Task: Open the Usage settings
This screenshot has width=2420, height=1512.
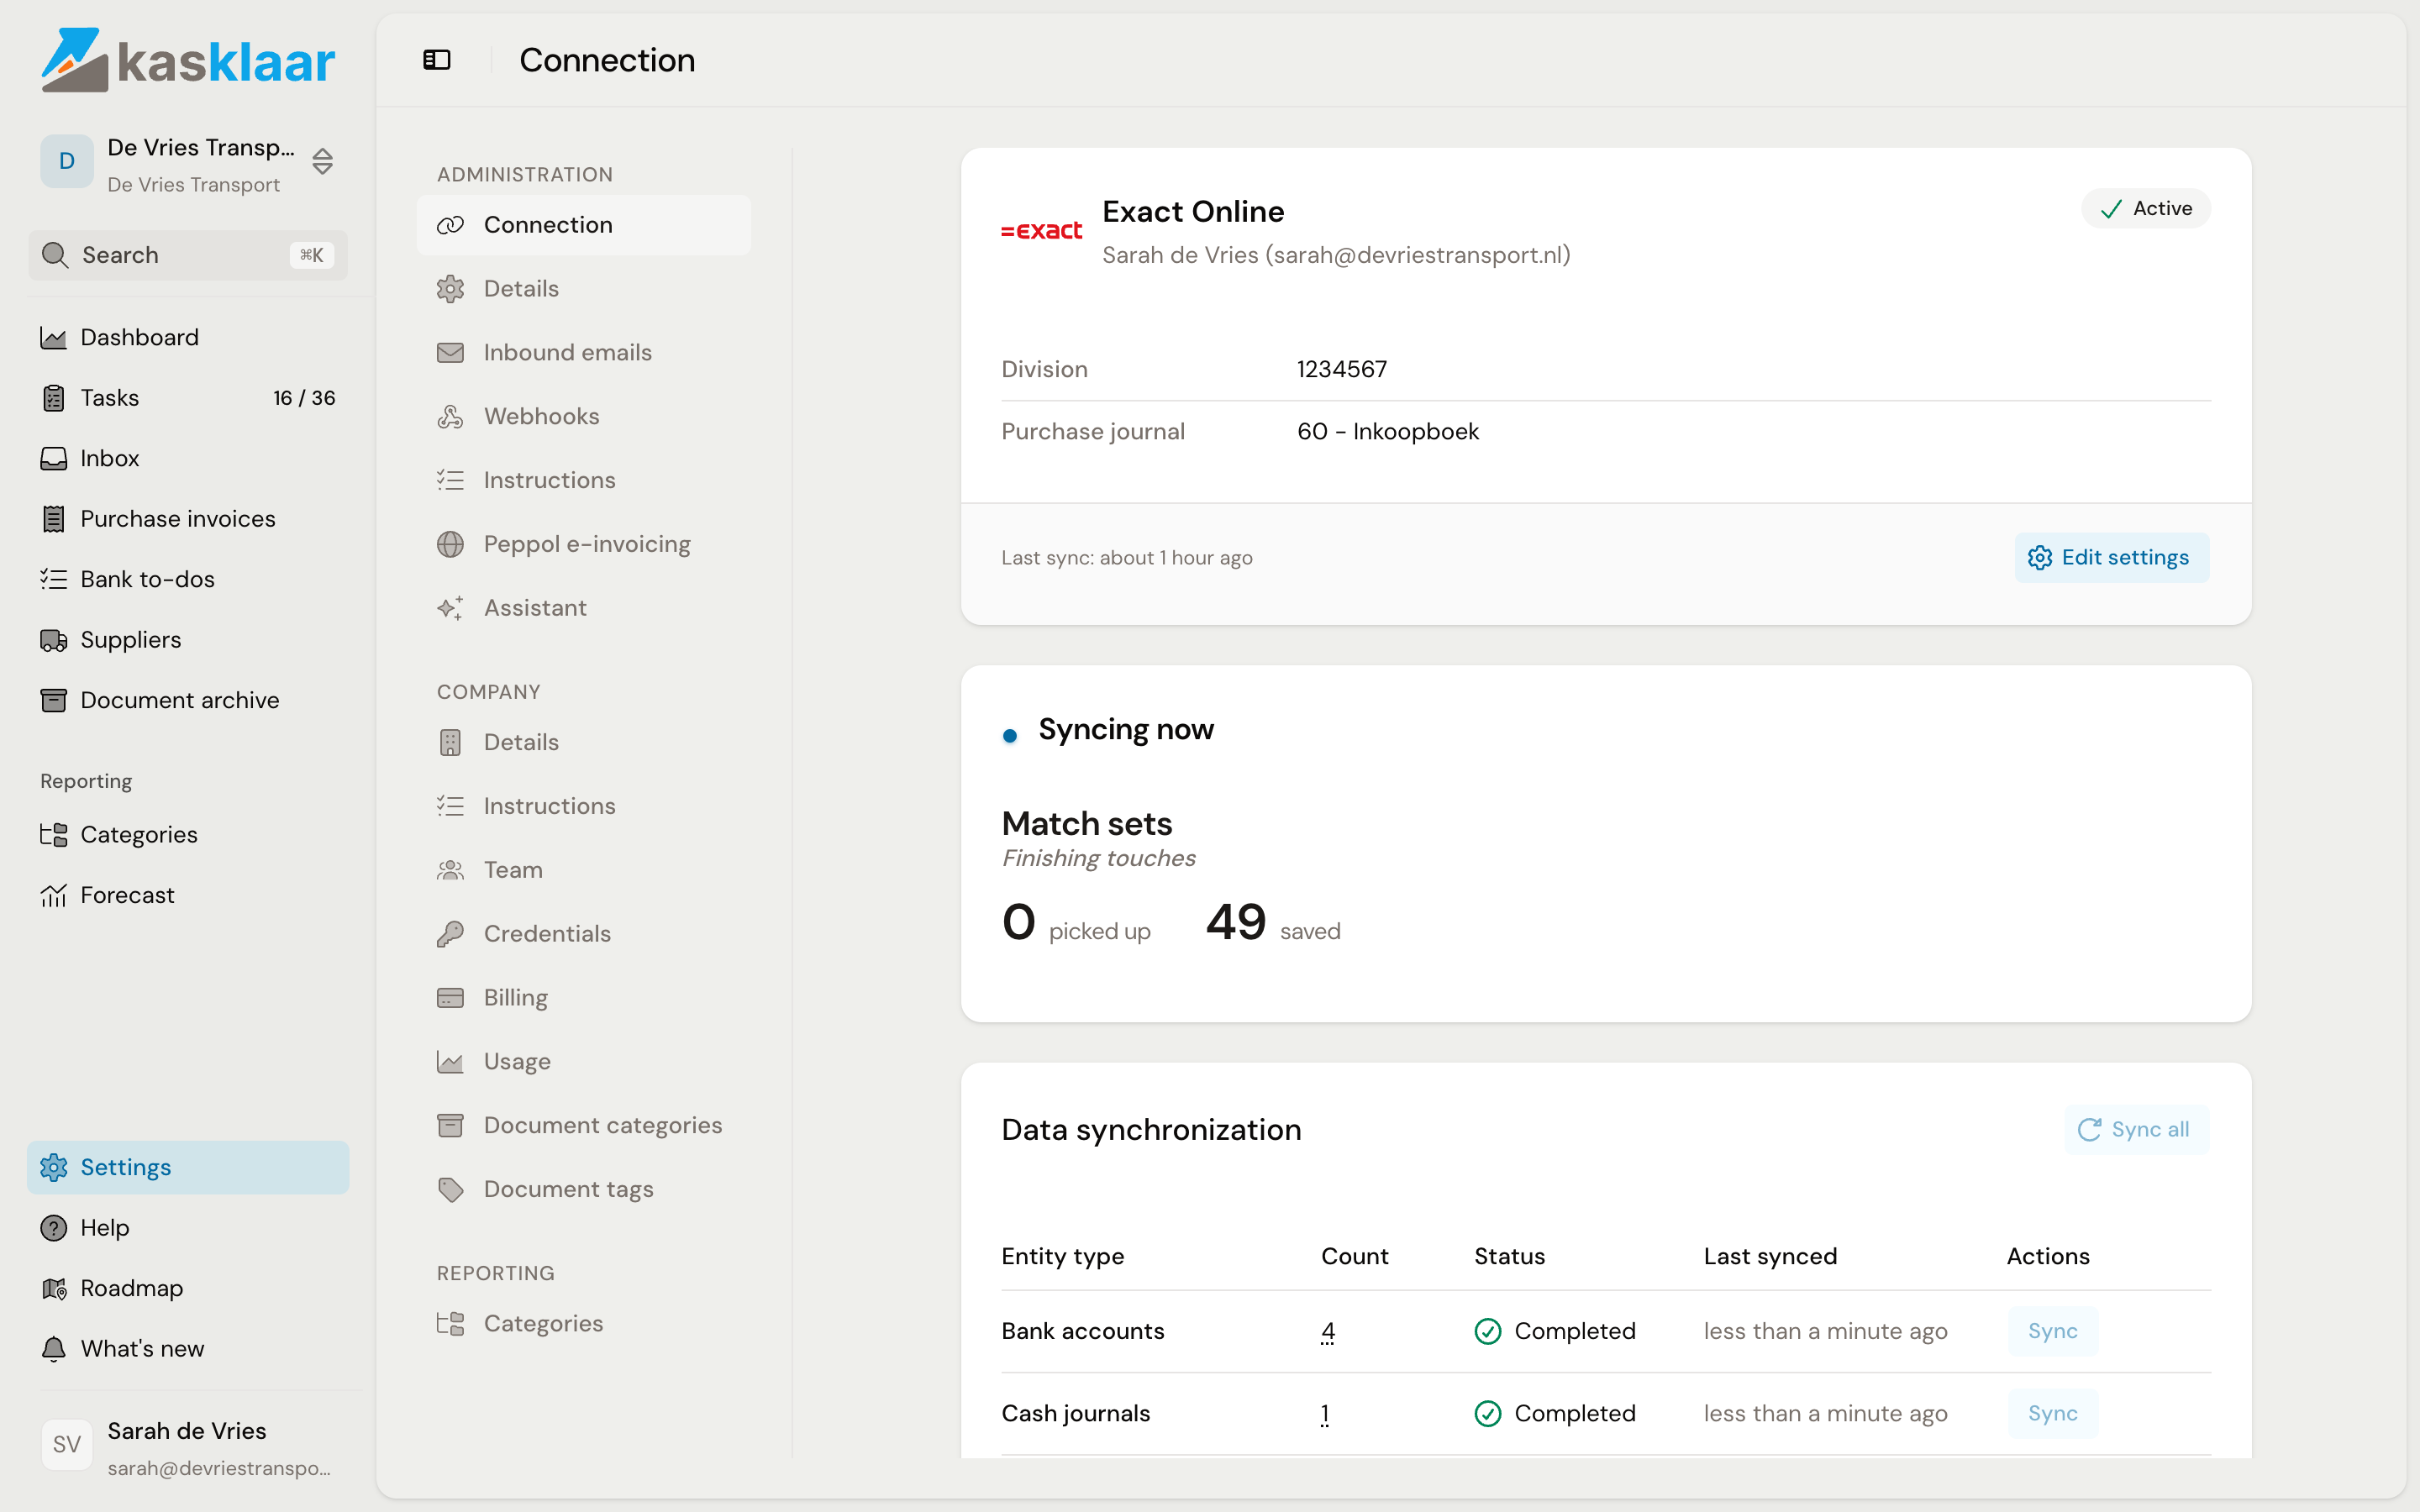Action: pos(583,1062)
